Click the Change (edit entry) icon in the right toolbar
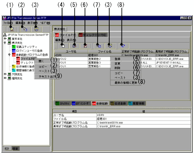The width and height of the screenshot is (194, 154). tap(74, 45)
